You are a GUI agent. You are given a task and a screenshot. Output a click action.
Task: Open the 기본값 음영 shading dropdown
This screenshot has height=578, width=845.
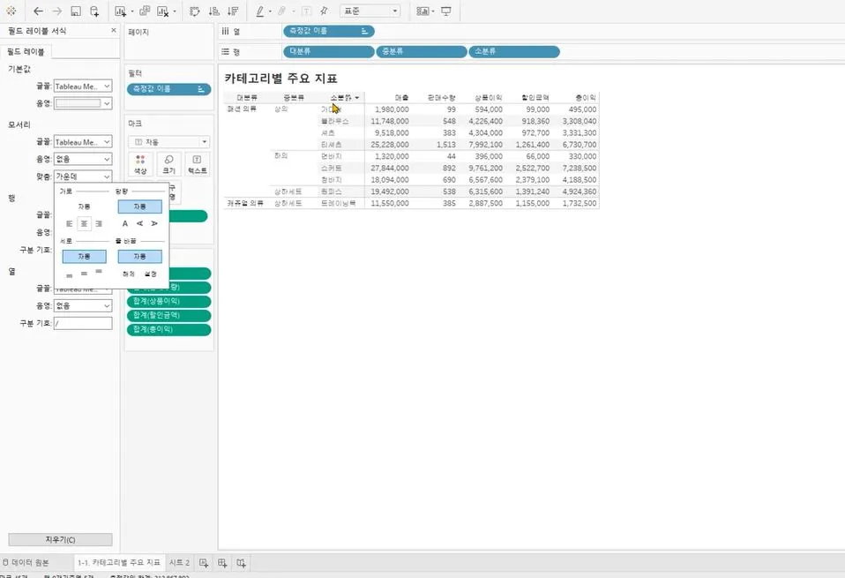tap(83, 103)
